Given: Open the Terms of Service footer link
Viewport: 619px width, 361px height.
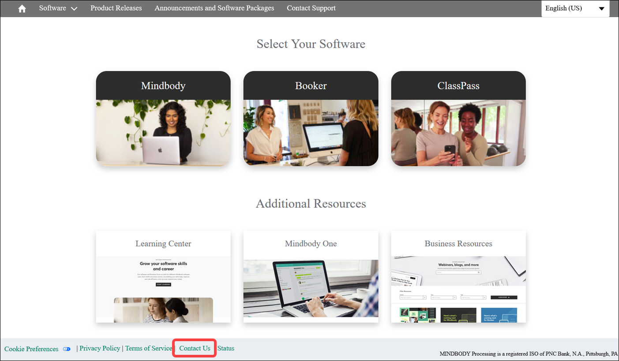Looking at the screenshot, I should tap(149, 348).
